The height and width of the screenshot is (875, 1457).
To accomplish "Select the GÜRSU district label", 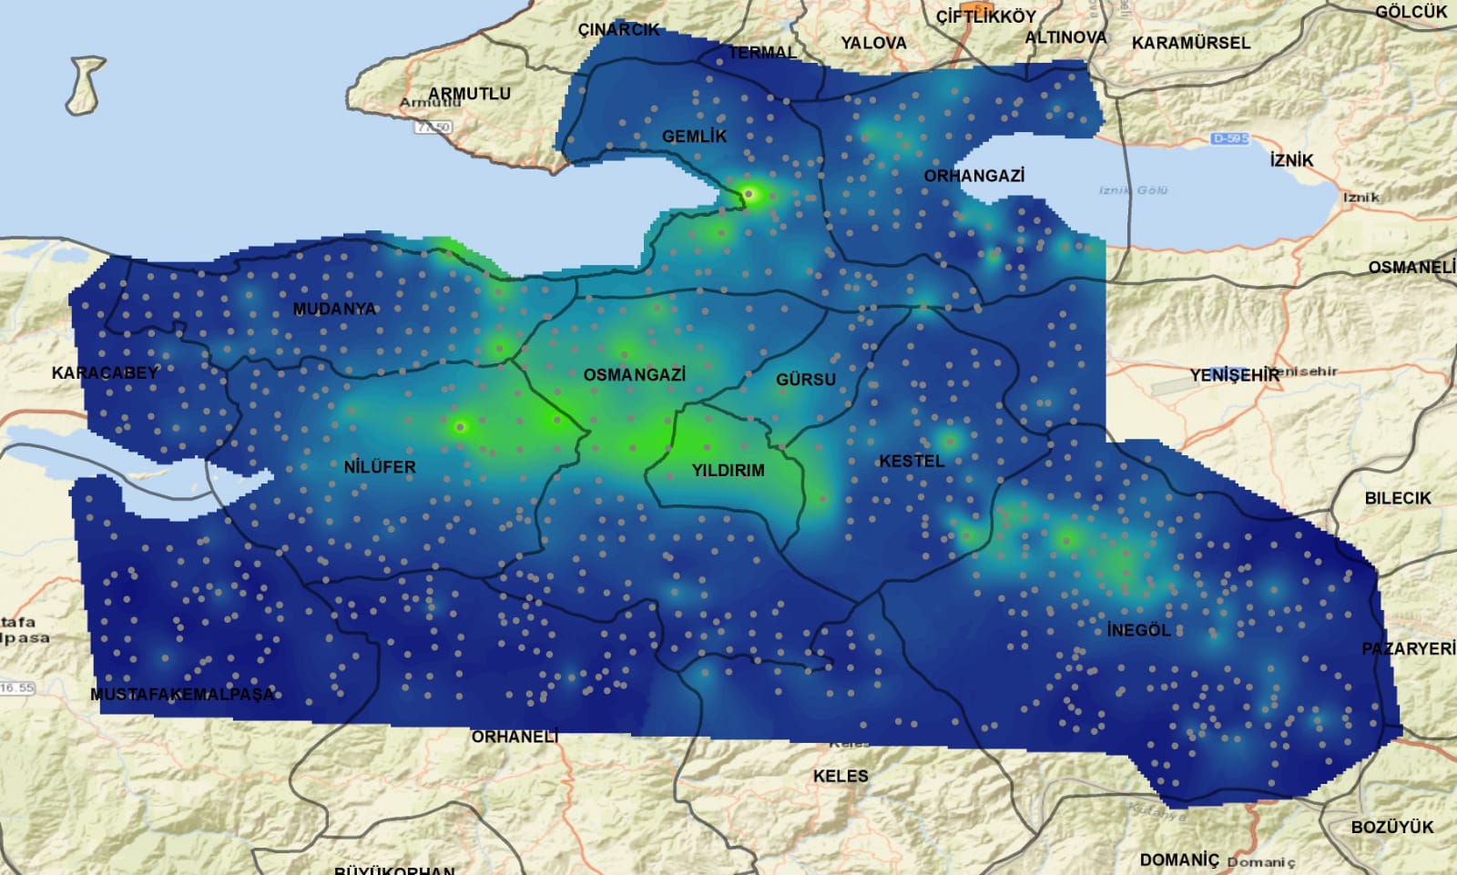I will (x=806, y=379).
